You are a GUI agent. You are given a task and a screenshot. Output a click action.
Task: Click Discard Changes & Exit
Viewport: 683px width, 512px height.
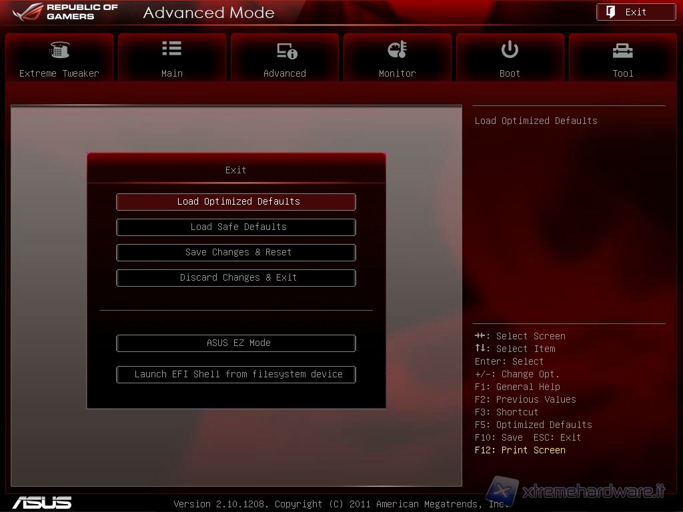[x=236, y=278]
